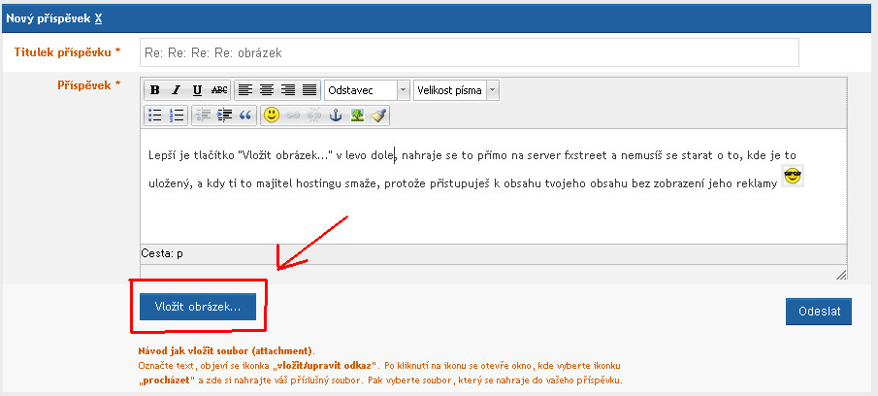878x396 pixels.
Task: Align text to the left
Action: [245, 90]
